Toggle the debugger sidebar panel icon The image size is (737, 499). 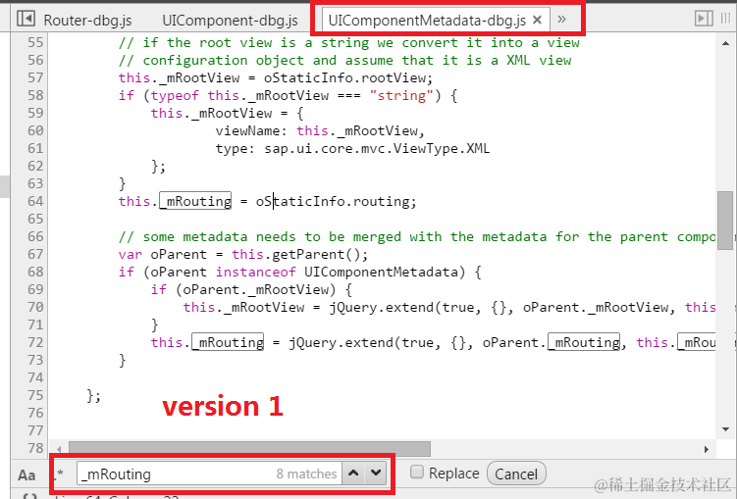coord(704,19)
